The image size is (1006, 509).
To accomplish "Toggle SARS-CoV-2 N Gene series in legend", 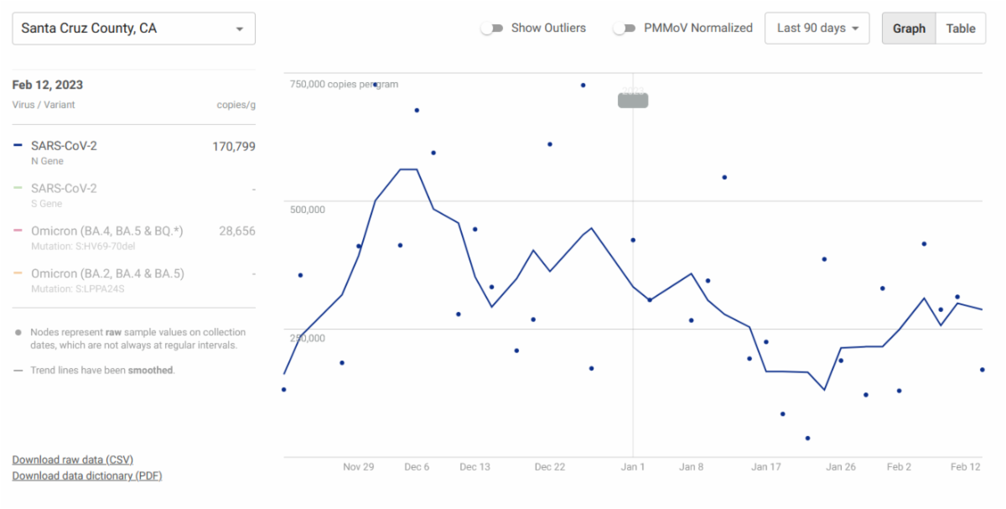I will 64,146.
